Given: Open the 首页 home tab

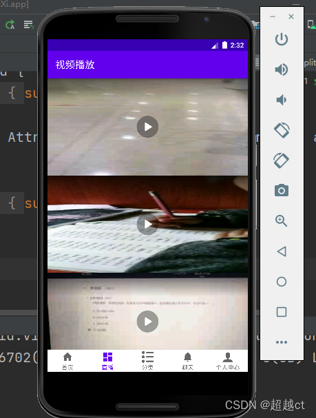Looking at the screenshot, I should 67,361.
